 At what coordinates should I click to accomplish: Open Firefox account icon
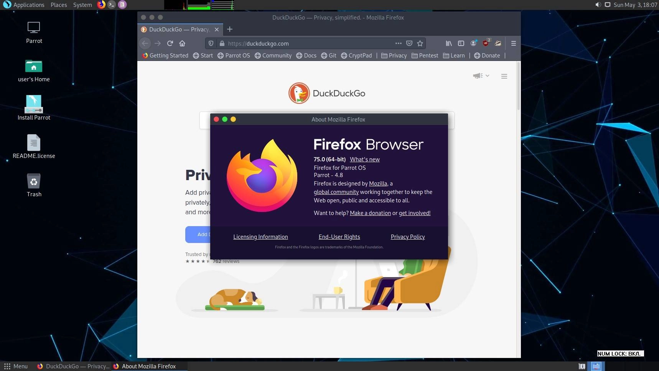pos(474,43)
